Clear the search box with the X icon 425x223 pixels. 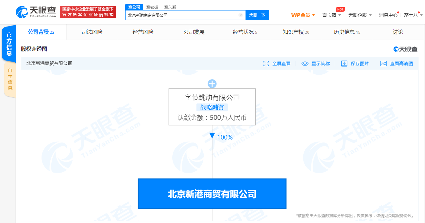(x=240, y=15)
